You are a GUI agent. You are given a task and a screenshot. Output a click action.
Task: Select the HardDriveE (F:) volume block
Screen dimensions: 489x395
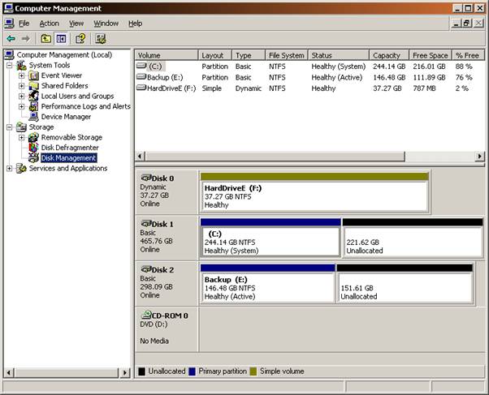pyautogui.click(x=314, y=192)
